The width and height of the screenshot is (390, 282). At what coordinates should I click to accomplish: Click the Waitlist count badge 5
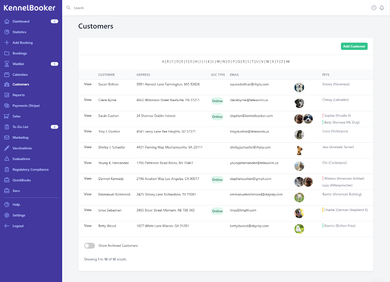pos(54,64)
